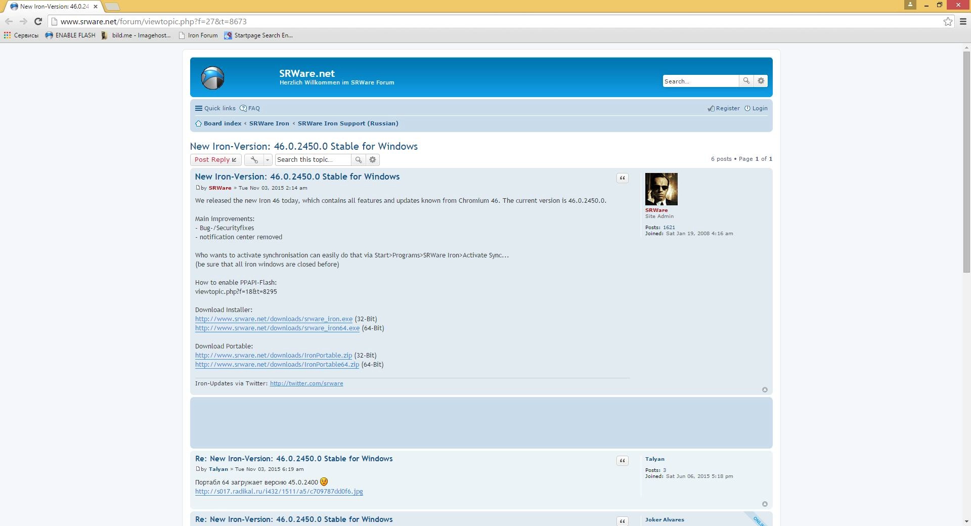Click the topic tools wrench icon
This screenshot has height=526, width=971.
pyautogui.click(x=254, y=160)
